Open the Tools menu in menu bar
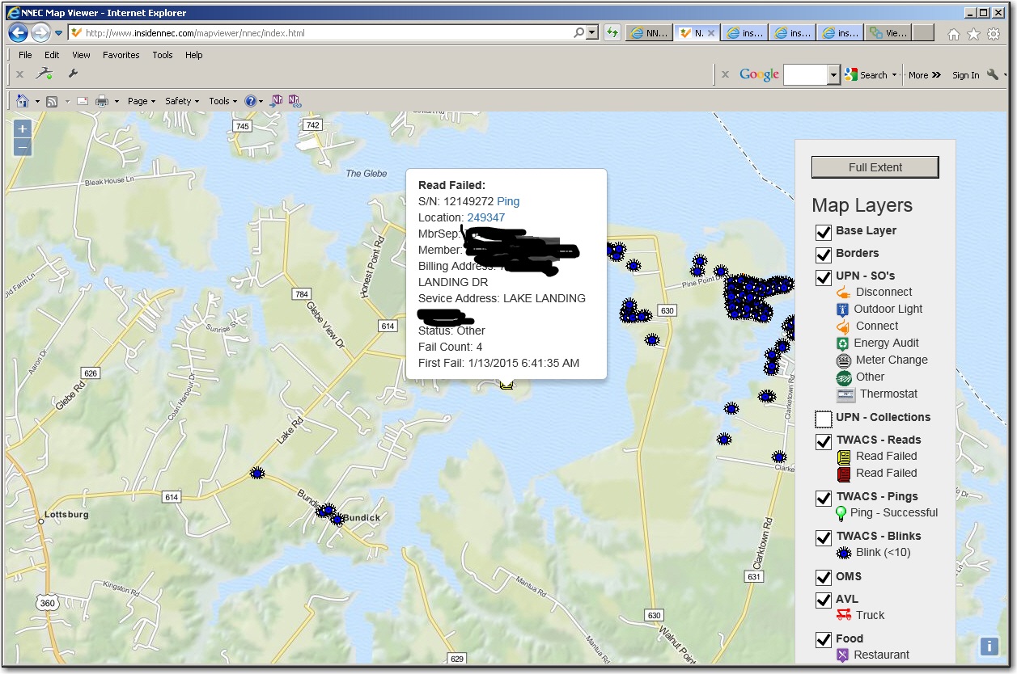The width and height of the screenshot is (1017, 674). 163,55
